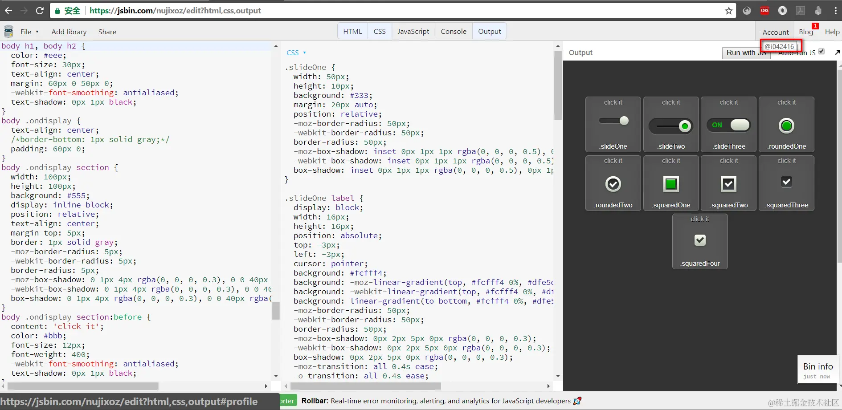
Task: Click the red CORS extension icon
Action: (765, 11)
